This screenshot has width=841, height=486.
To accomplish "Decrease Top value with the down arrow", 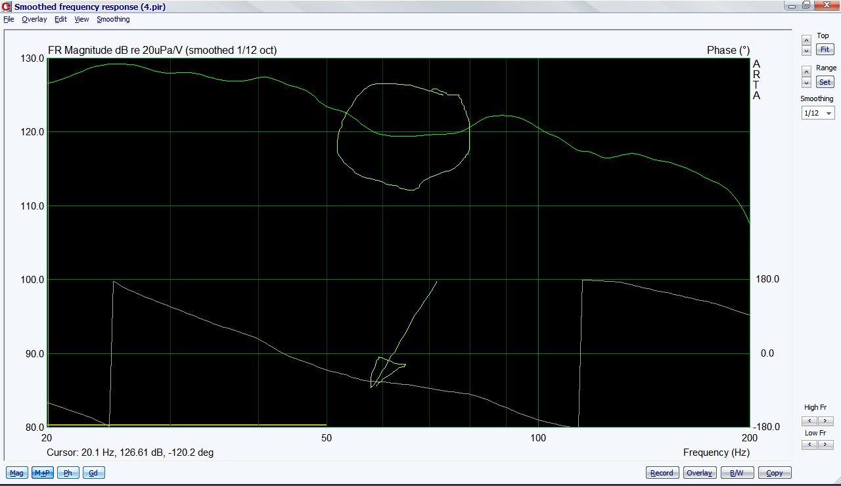I will [806, 51].
